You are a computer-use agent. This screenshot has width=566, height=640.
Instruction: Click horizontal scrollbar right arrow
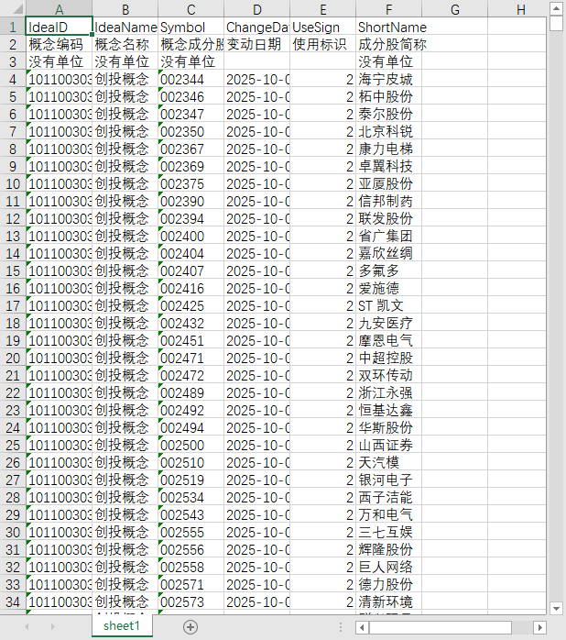point(540,627)
